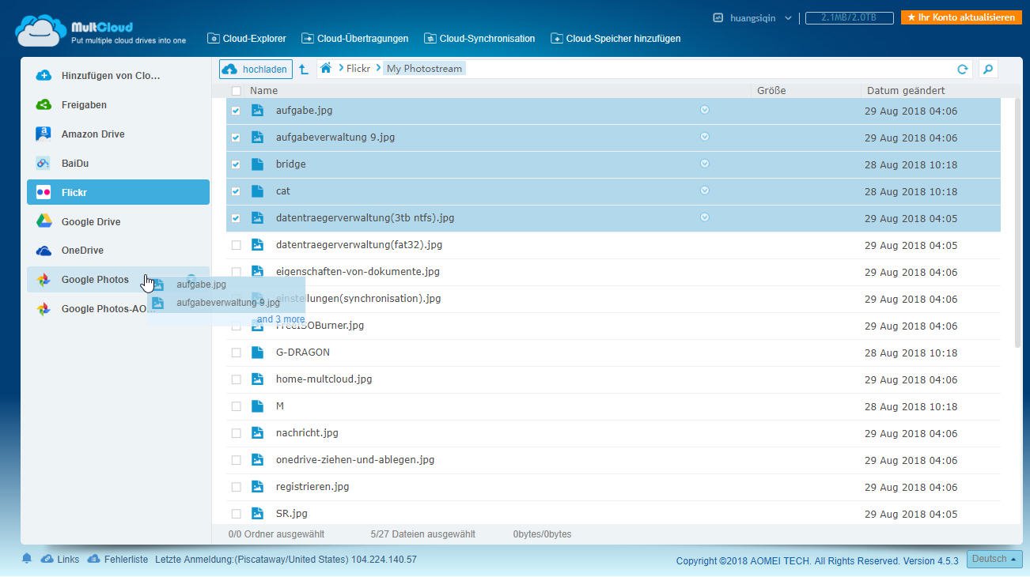Open the Cloud-Übertragungen tab
This screenshot has height=577, width=1030.
point(354,38)
